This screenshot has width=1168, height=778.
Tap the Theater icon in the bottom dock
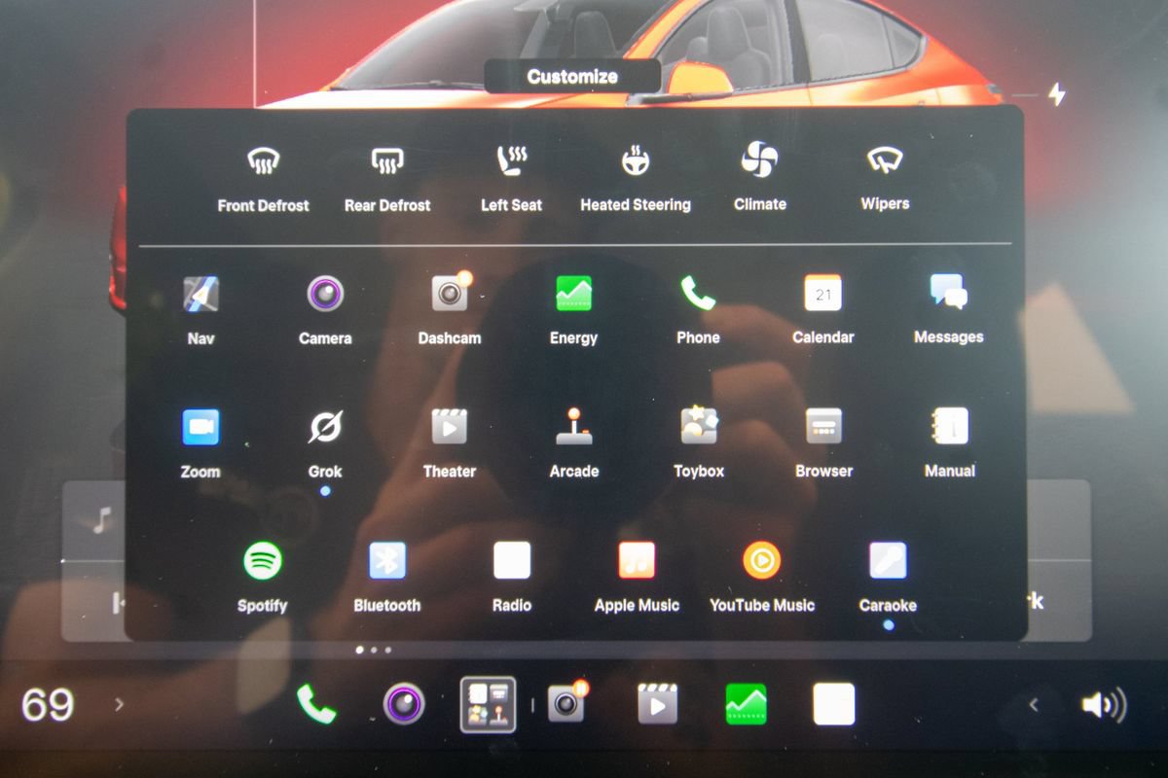[x=658, y=704]
